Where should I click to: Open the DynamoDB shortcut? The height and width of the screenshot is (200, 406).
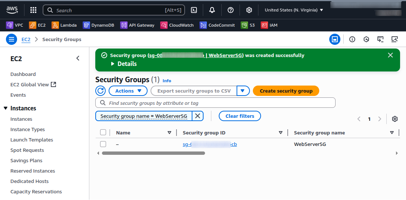click(x=99, y=25)
